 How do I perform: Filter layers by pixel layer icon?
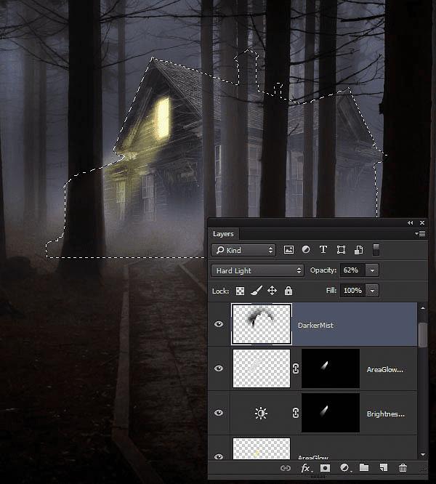tap(288, 250)
